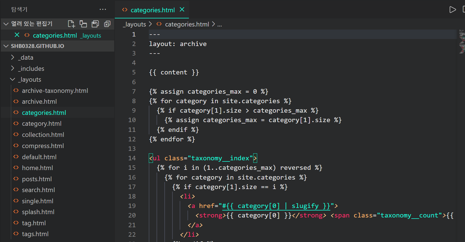Screen dimensions: 465x242
Task: Open the explorer more actions ellipsis
Action: (x=103, y=9)
